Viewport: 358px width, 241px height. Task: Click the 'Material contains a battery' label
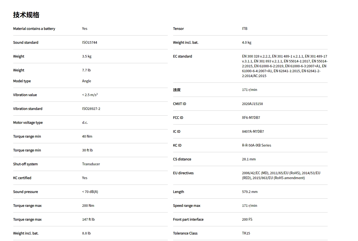click(x=34, y=29)
